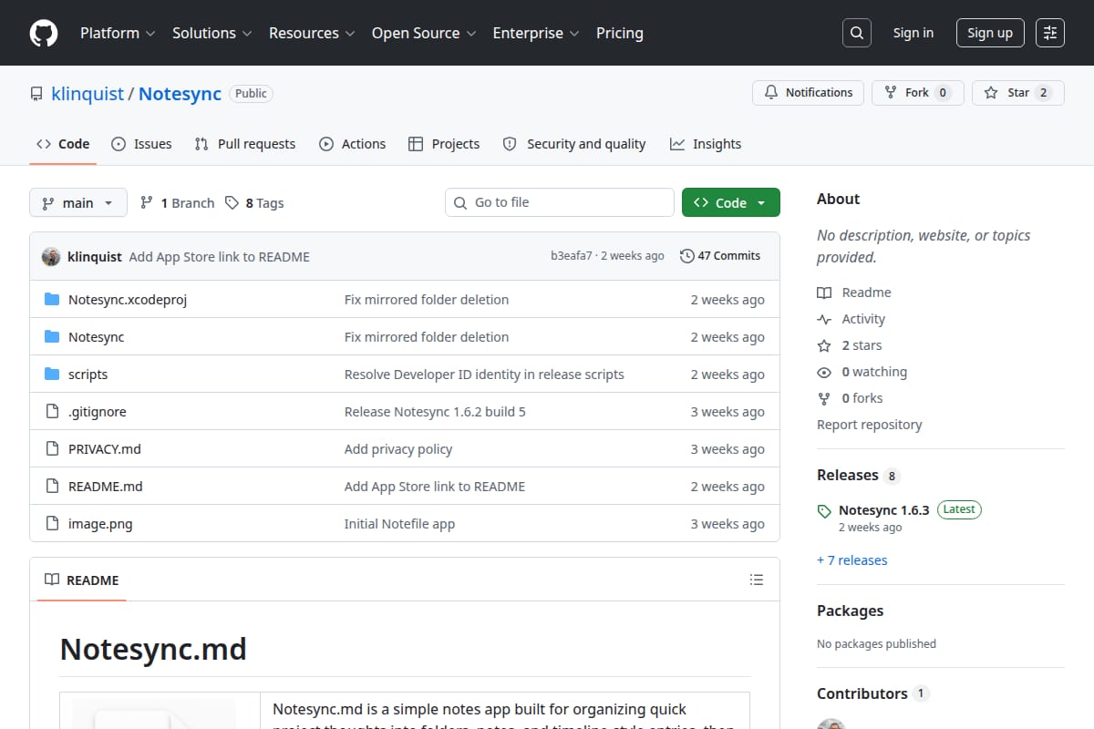Switch to the Issues tab
The width and height of the screenshot is (1094, 729).
(x=141, y=144)
